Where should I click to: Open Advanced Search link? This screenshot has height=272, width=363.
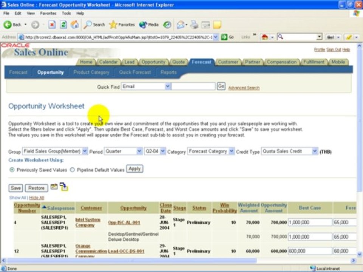[244, 88]
